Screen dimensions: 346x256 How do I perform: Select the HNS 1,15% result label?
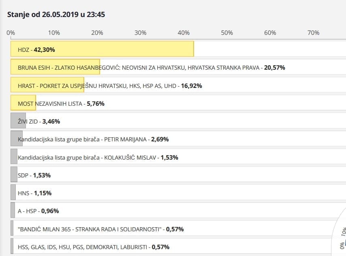point(34,193)
